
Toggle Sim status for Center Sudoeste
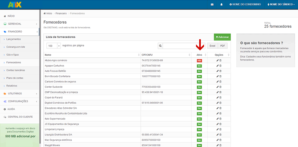(x=199, y=87)
